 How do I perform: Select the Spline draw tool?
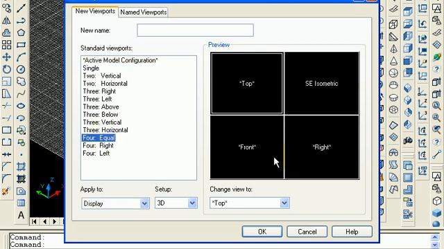click(21, 94)
